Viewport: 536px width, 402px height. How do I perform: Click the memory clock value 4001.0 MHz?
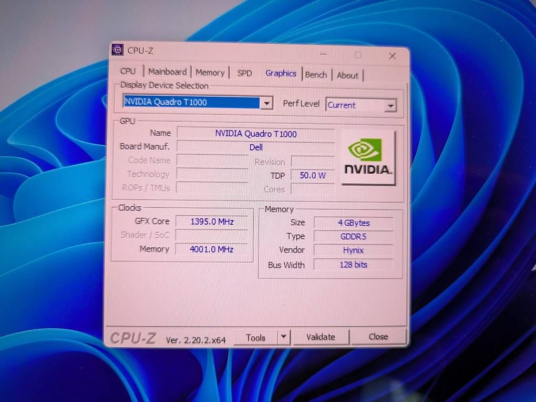coord(212,249)
